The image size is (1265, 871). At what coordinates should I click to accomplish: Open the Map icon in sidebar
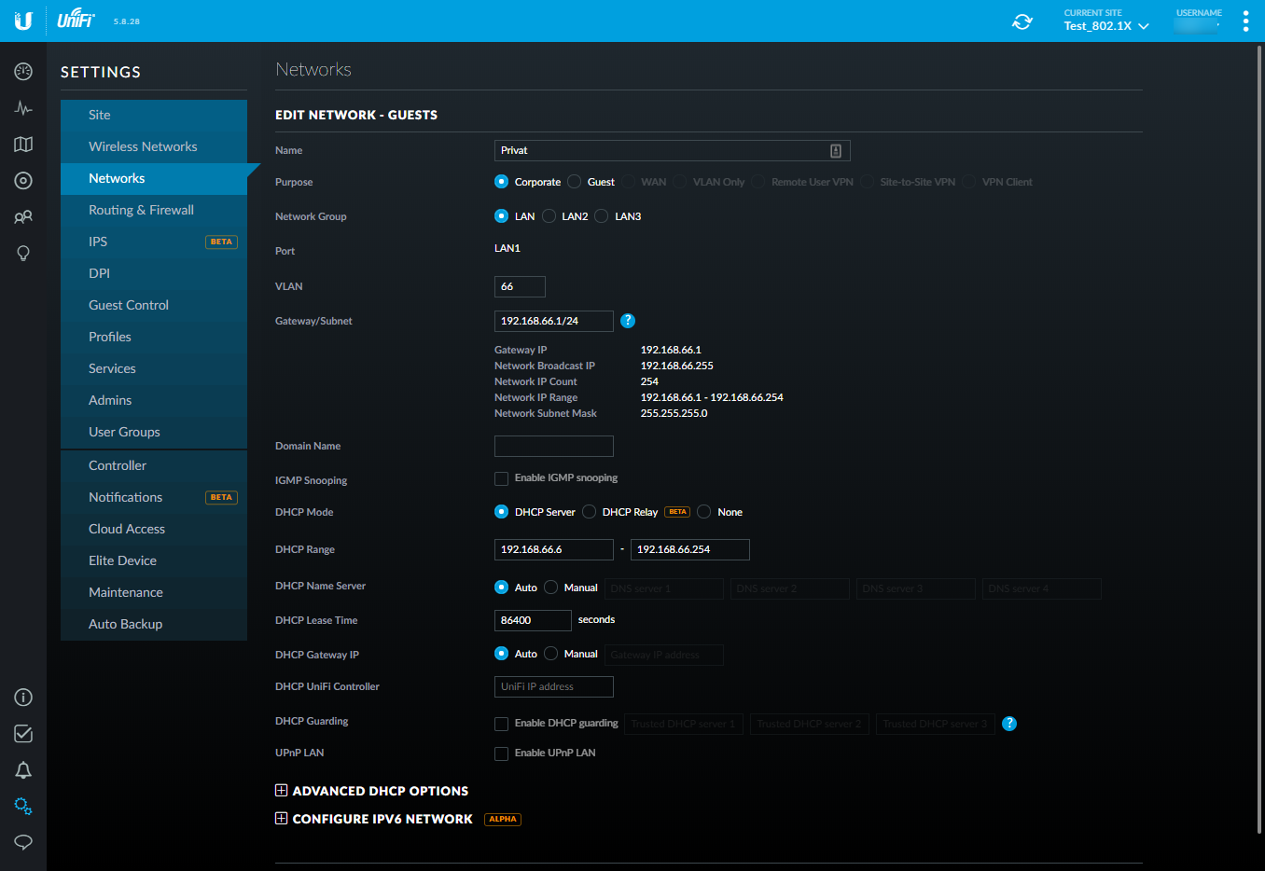(23, 145)
